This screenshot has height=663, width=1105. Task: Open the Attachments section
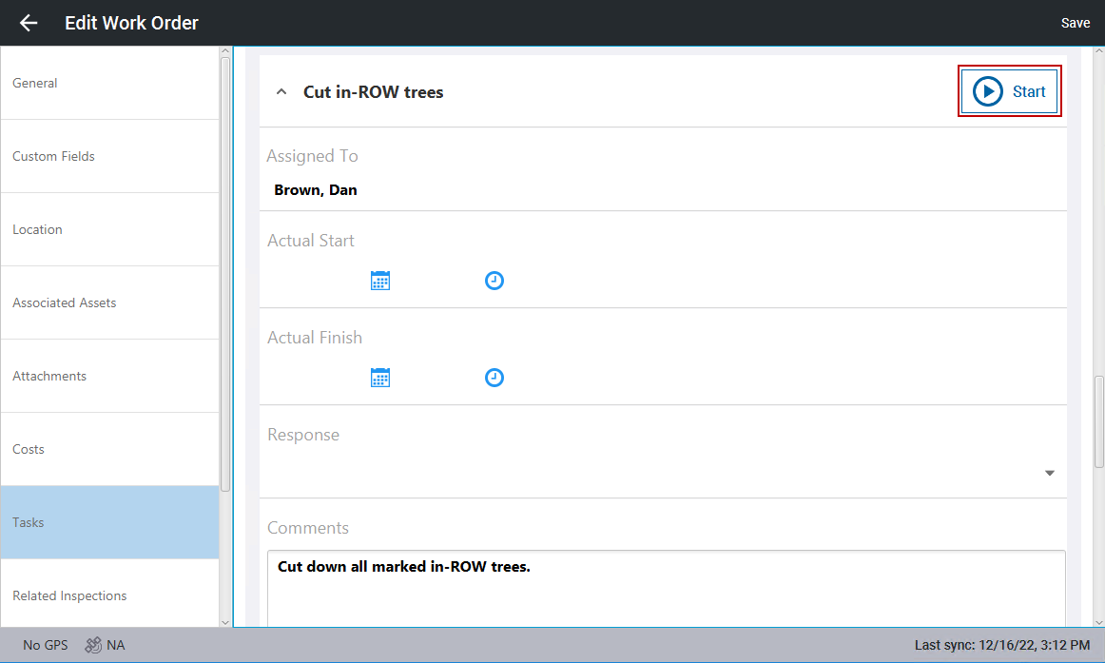(110, 377)
